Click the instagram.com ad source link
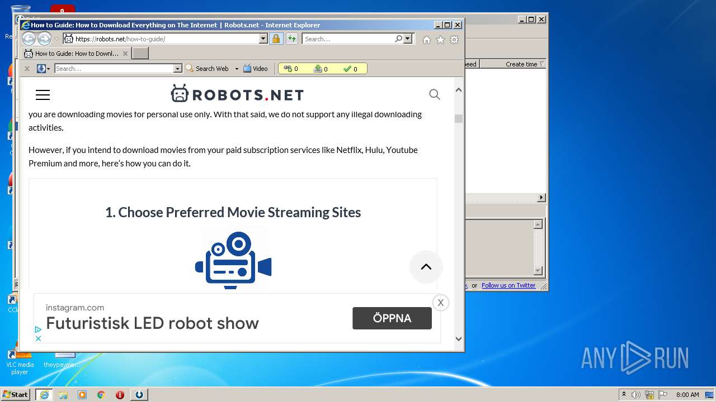The width and height of the screenshot is (716, 402). (75, 308)
